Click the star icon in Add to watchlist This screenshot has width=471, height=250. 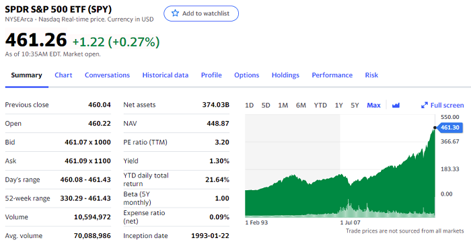(x=175, y=13)
